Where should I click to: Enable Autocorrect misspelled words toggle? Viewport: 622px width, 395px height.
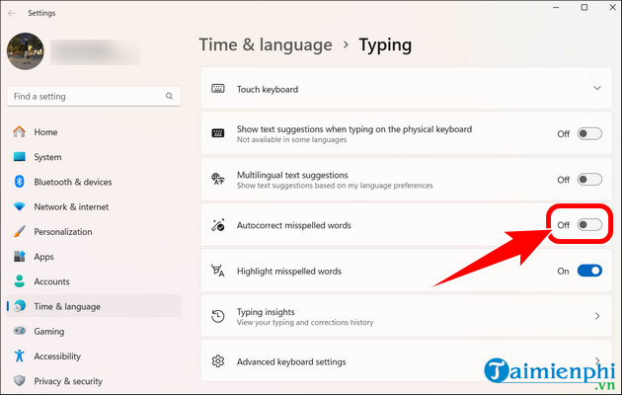[589, 225]
